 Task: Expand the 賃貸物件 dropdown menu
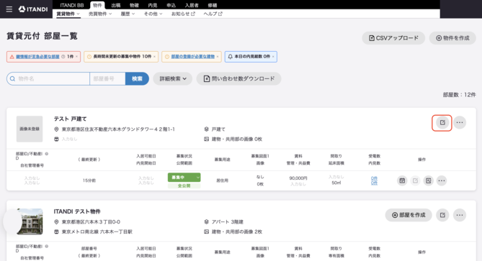(68, 14)
